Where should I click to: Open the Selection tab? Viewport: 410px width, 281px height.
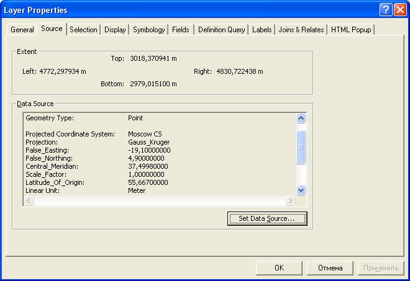point(83,30)
